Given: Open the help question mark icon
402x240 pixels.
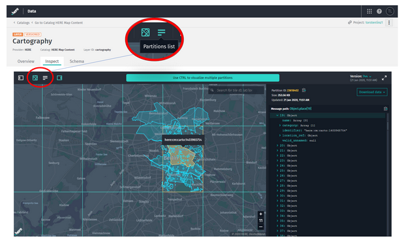Looking at the screenshot, I should 379,11.
